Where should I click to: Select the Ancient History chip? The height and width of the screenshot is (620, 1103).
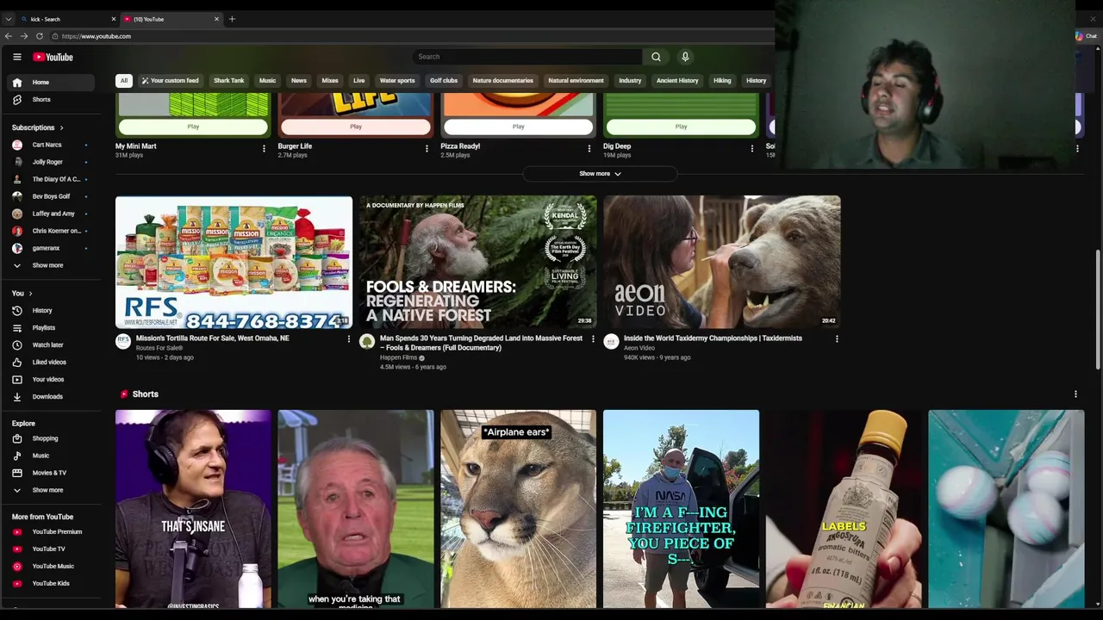[x=677, y=81]
